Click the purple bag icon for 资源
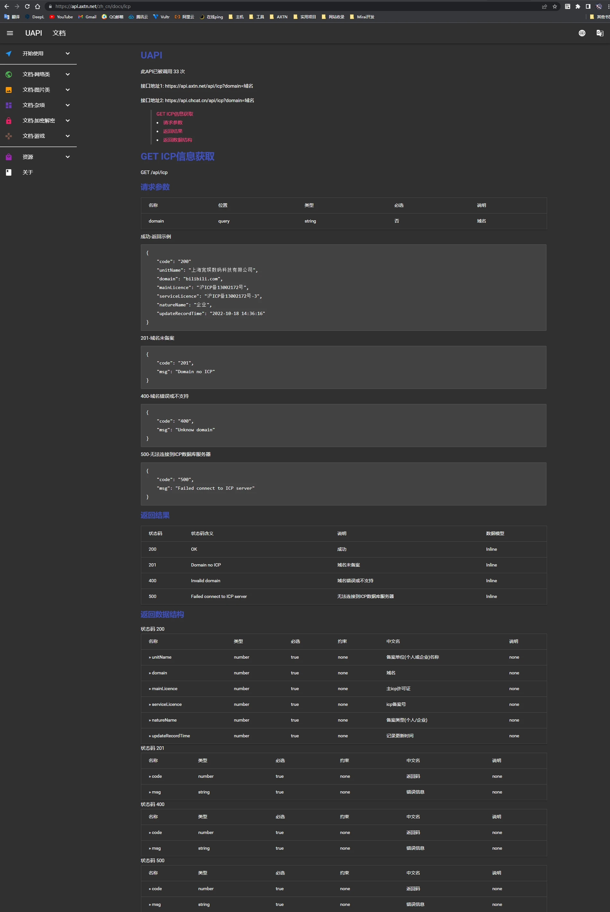Screen dimensions: 610x912 pos(9,157)
